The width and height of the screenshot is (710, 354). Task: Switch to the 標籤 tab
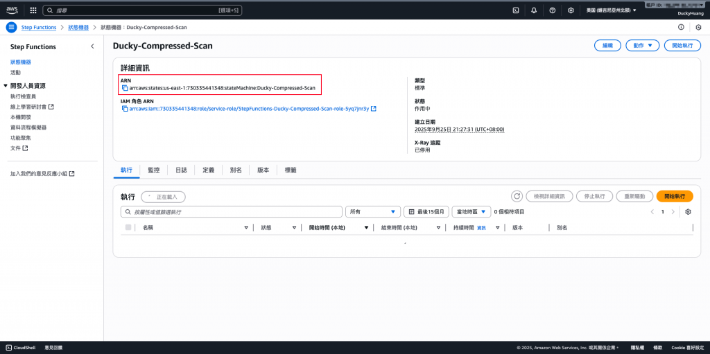(x=291, y=170)
